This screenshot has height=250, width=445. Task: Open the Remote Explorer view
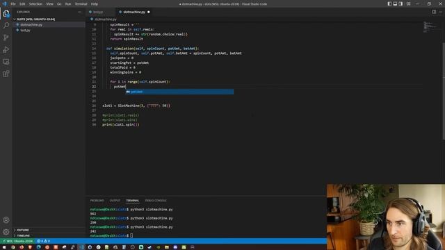coord(6,62)
